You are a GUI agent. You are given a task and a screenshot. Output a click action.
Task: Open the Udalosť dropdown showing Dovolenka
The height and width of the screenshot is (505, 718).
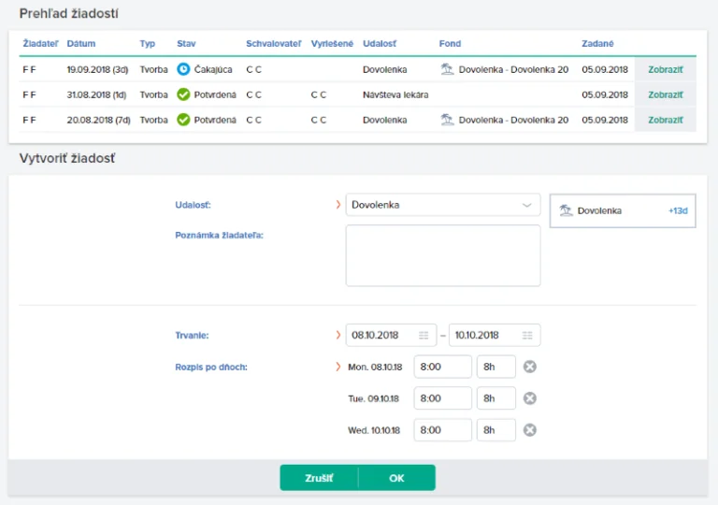tap(443, 205)
